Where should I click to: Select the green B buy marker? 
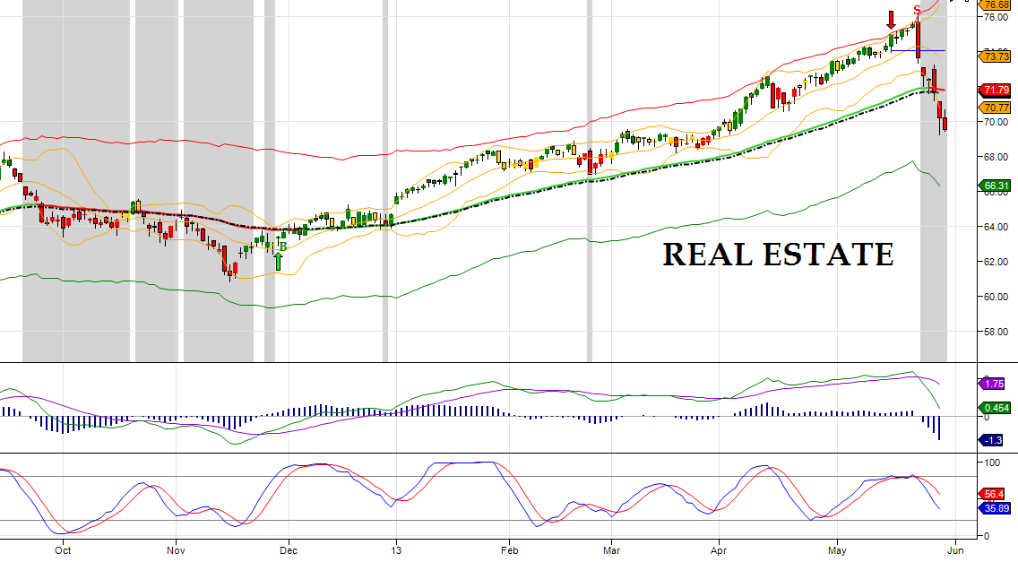283,246
